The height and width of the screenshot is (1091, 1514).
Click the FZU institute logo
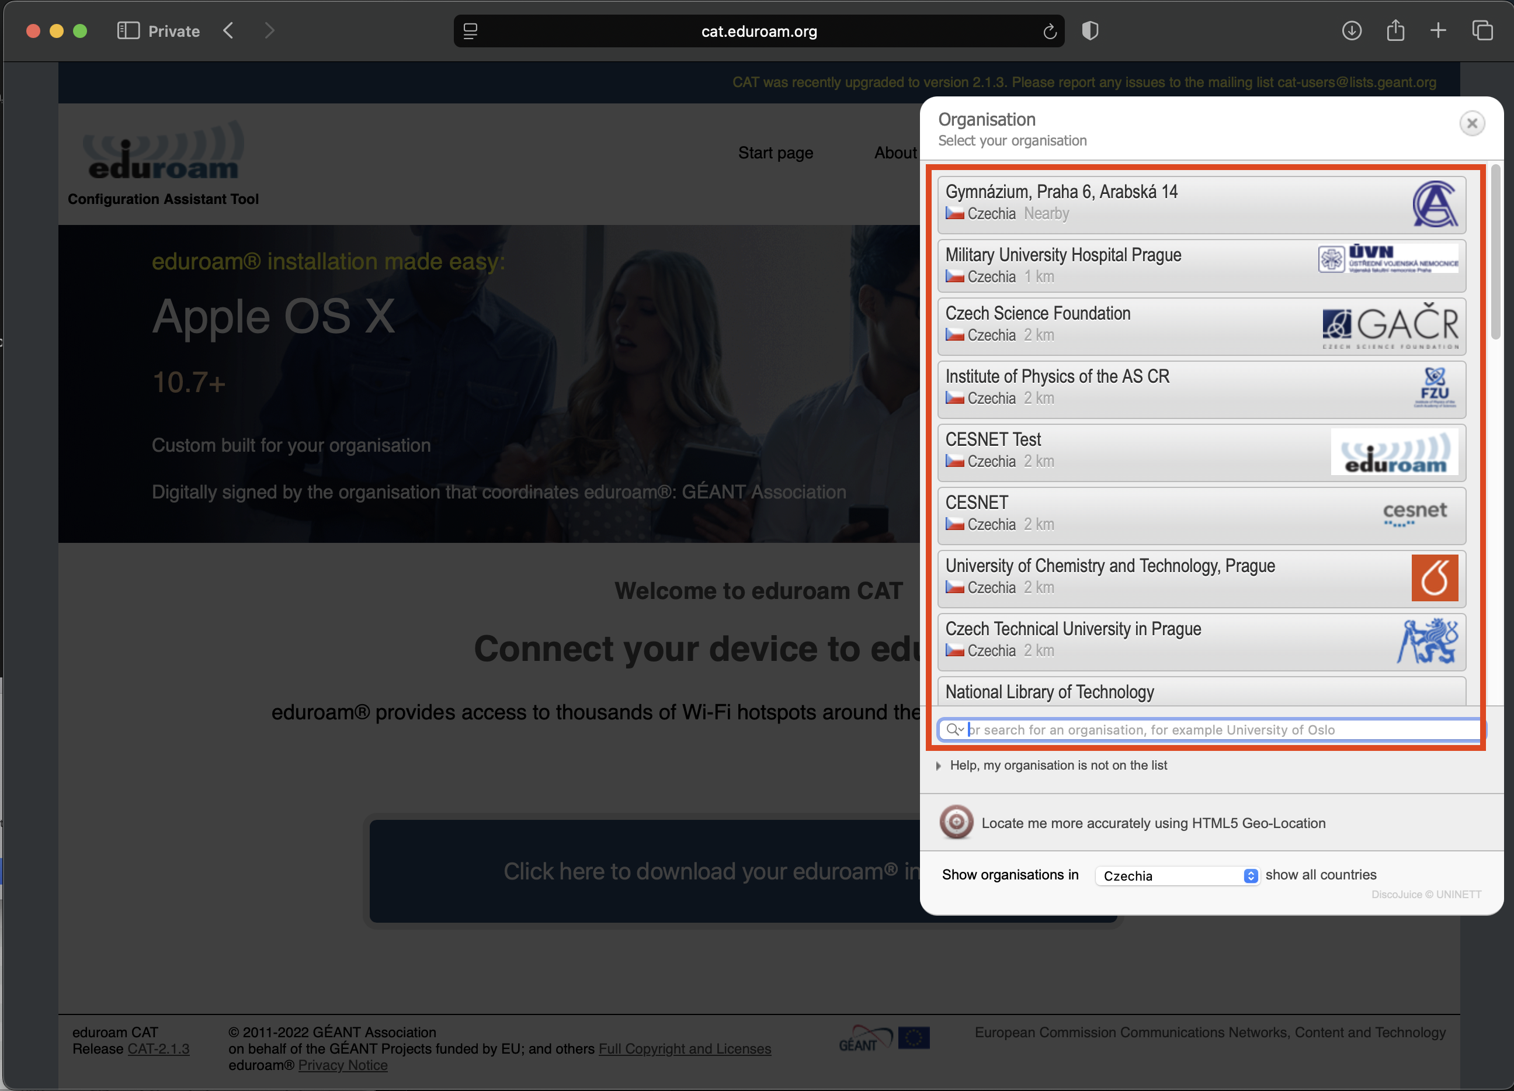point(1435,388)
